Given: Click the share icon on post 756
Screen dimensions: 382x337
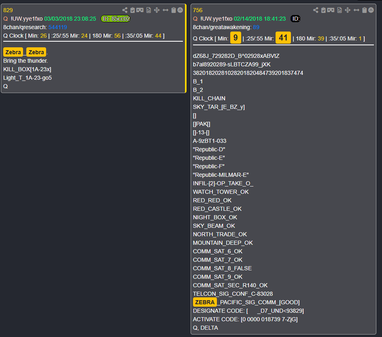Looking at the screenshot, I should click(x=316, y=10).
